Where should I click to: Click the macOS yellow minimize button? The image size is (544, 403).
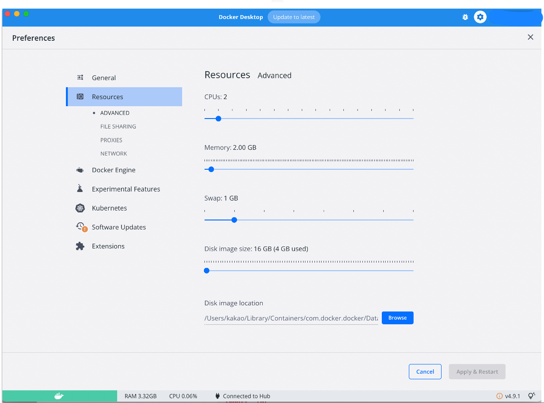(17, 14)
